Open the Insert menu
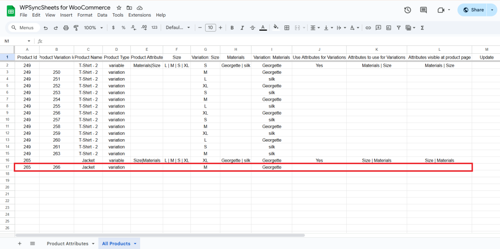 [66, 15]
